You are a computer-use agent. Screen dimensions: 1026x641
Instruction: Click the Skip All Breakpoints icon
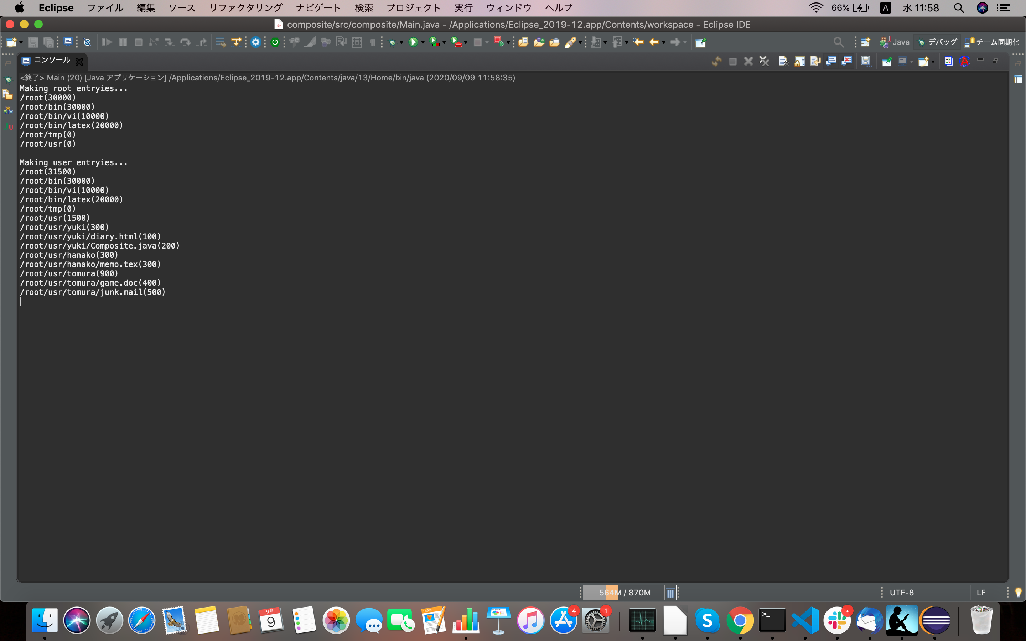87,42
